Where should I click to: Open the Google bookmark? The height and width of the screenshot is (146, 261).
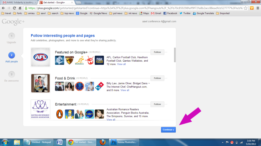pos(82,13)
